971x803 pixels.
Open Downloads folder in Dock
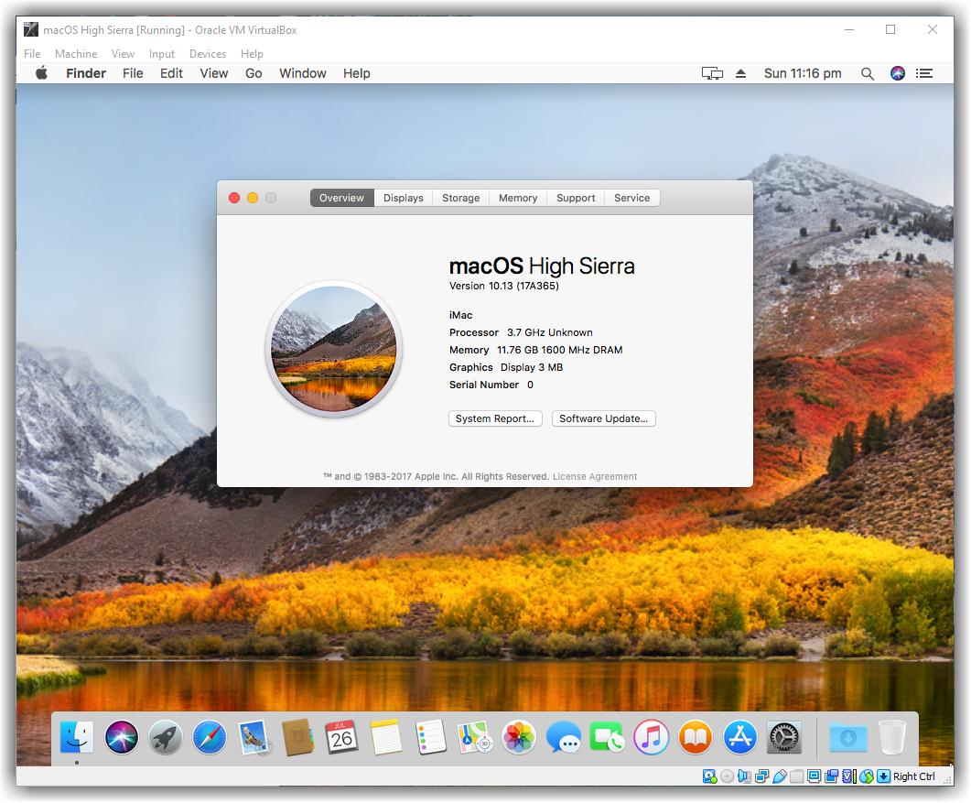pos(847,737)
